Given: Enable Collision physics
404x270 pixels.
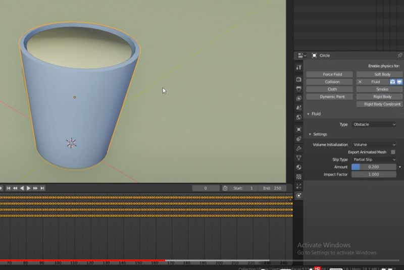Looking at the screenshot, I should click(329, 82).
